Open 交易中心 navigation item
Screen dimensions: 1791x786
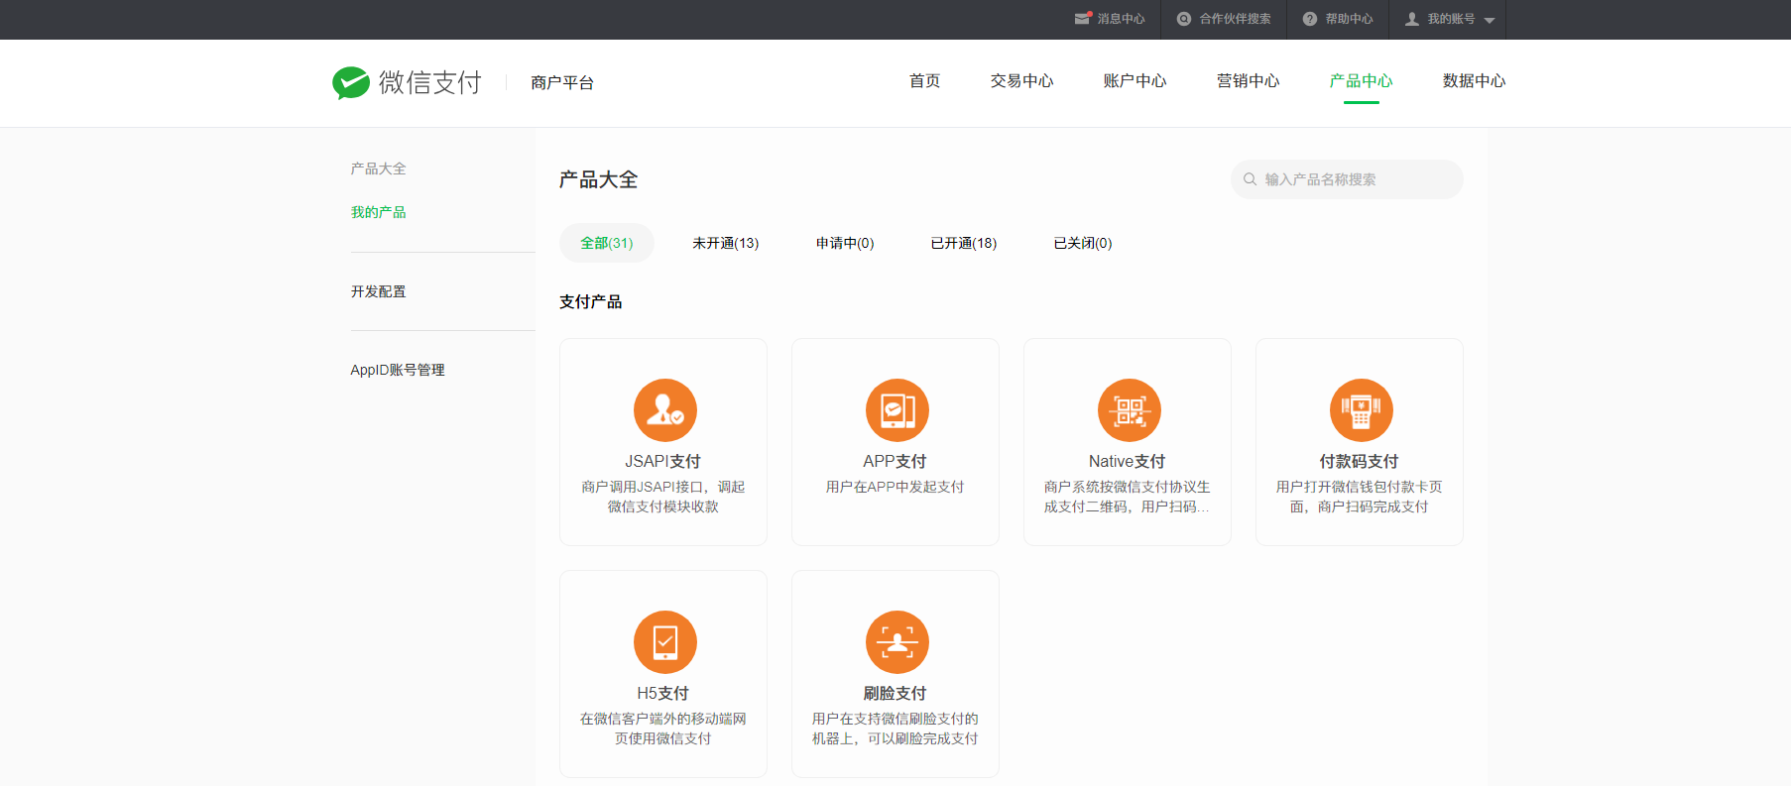tap(1022, 81)
